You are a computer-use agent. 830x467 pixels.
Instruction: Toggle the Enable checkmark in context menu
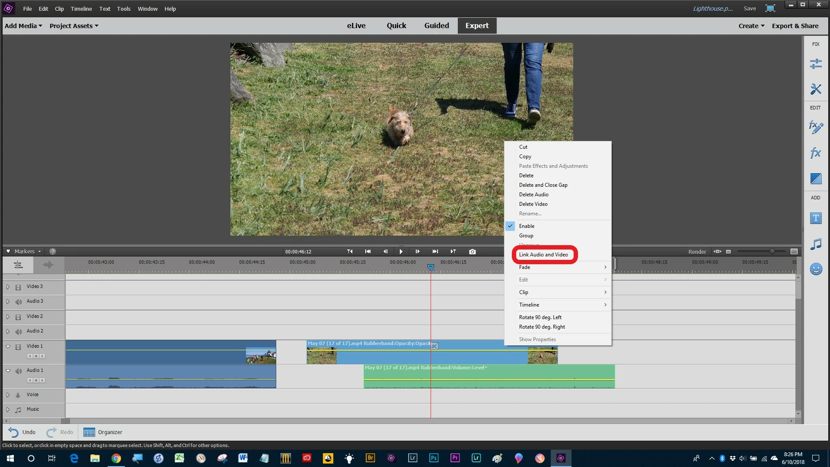pyautogui.click(x=526, y=226)
